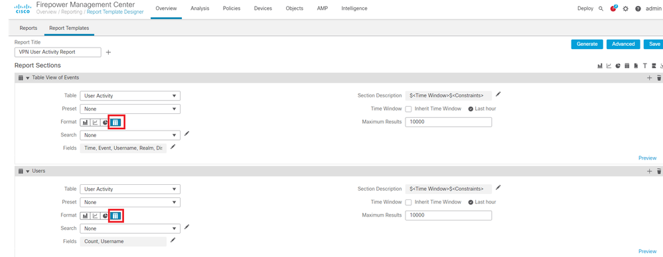Click Last hour time window in Users section
This screenshot has width=663, height=257.
click(x=482, y=202)
